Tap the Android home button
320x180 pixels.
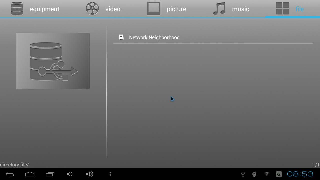click(30, 174)
